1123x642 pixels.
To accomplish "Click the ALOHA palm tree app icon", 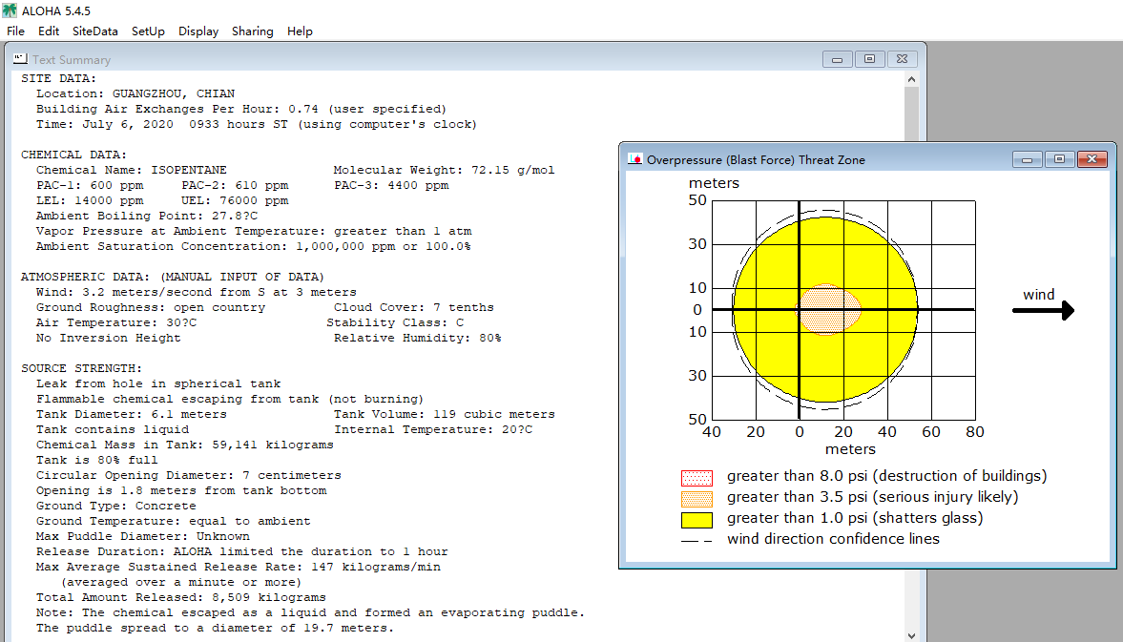I will 10,10.
